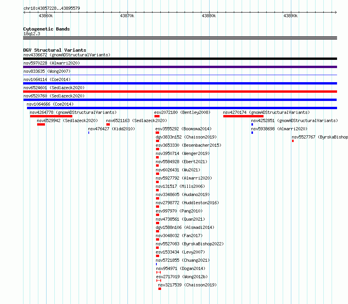348x304 pixels.
Task: Click the 43880k ruler tick label
Action: coord(209,16)
